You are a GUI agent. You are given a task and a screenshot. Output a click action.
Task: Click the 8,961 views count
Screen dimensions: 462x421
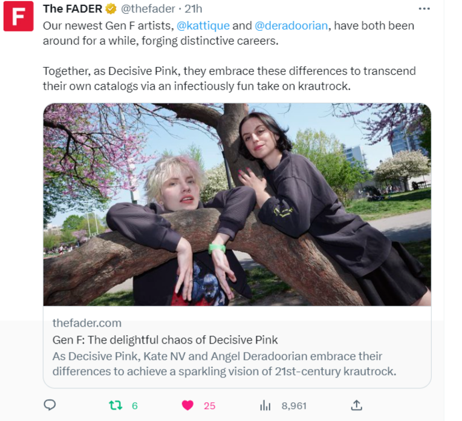pyautogui.click(x=294, y=406)
